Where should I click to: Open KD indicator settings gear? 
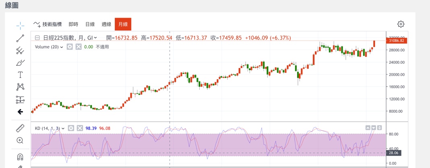tap(71, 128)
